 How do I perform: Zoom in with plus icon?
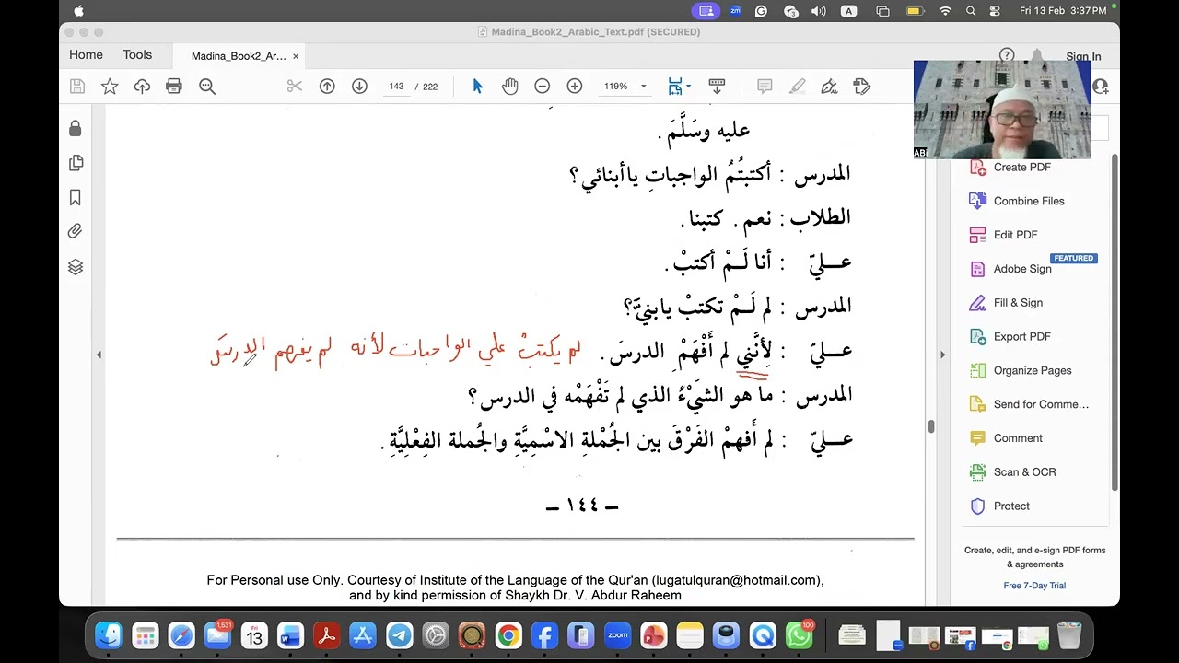[575, 86]
